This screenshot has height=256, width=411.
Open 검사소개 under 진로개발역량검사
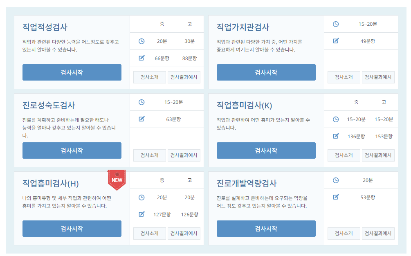tap(344, 234)
